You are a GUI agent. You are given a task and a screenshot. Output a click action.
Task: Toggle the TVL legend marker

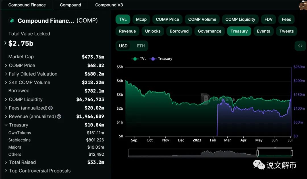[135, 59]
